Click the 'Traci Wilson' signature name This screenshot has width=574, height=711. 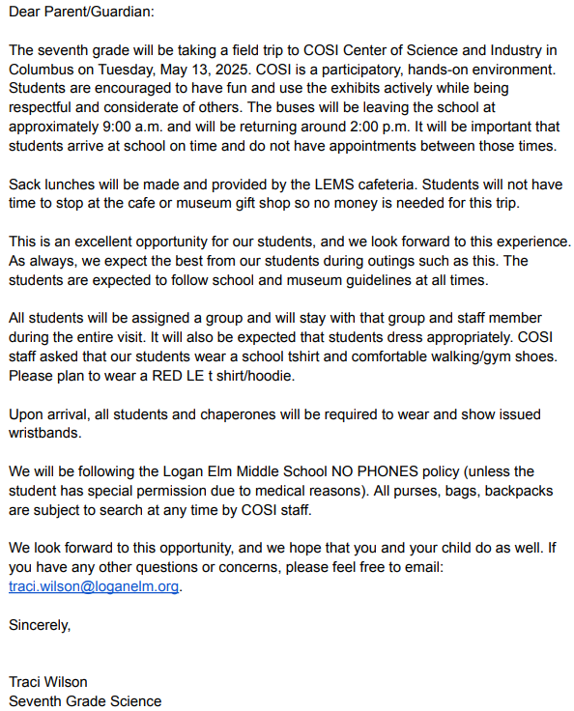[48, 682]
